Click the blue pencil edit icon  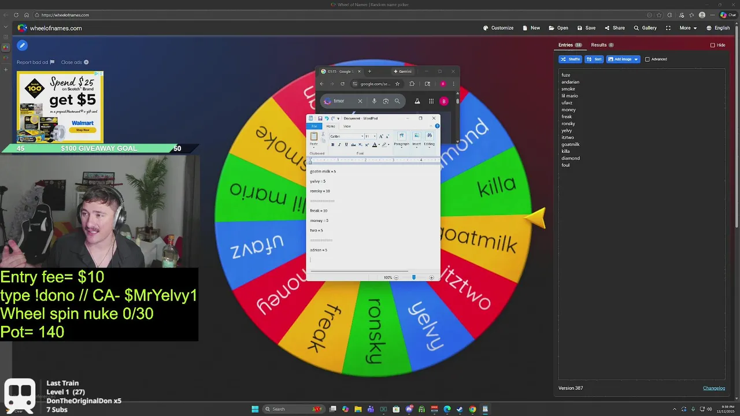pos(22,45)
